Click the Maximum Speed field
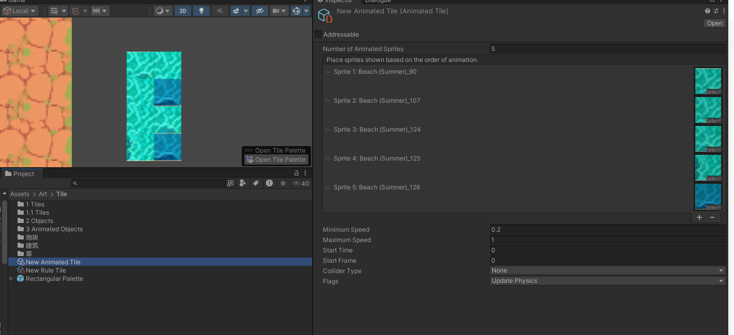The height and width of the screenshot is (335, 734). [x=608, y=240]
